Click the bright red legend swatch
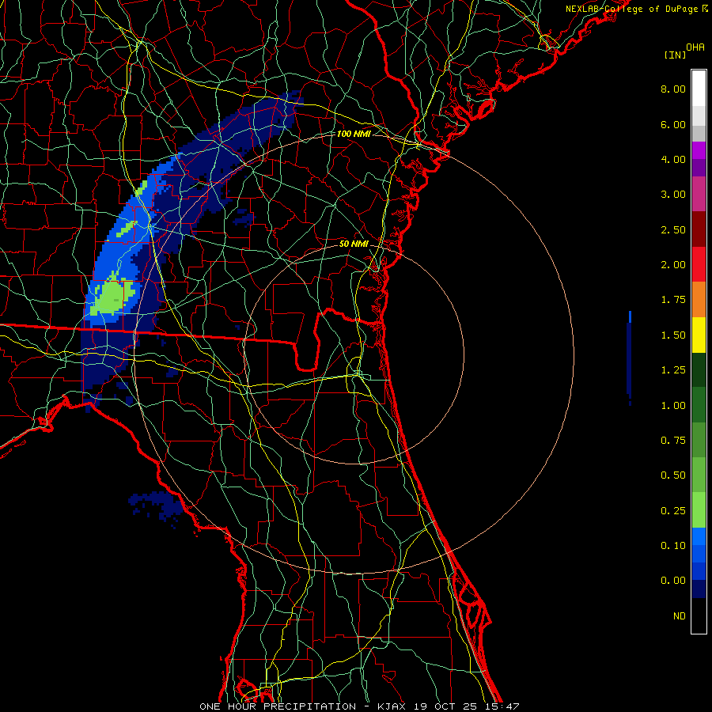 click(699, 264)
